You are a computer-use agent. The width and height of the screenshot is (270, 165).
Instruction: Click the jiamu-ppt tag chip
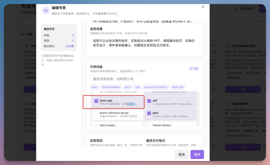click(177, 87)
